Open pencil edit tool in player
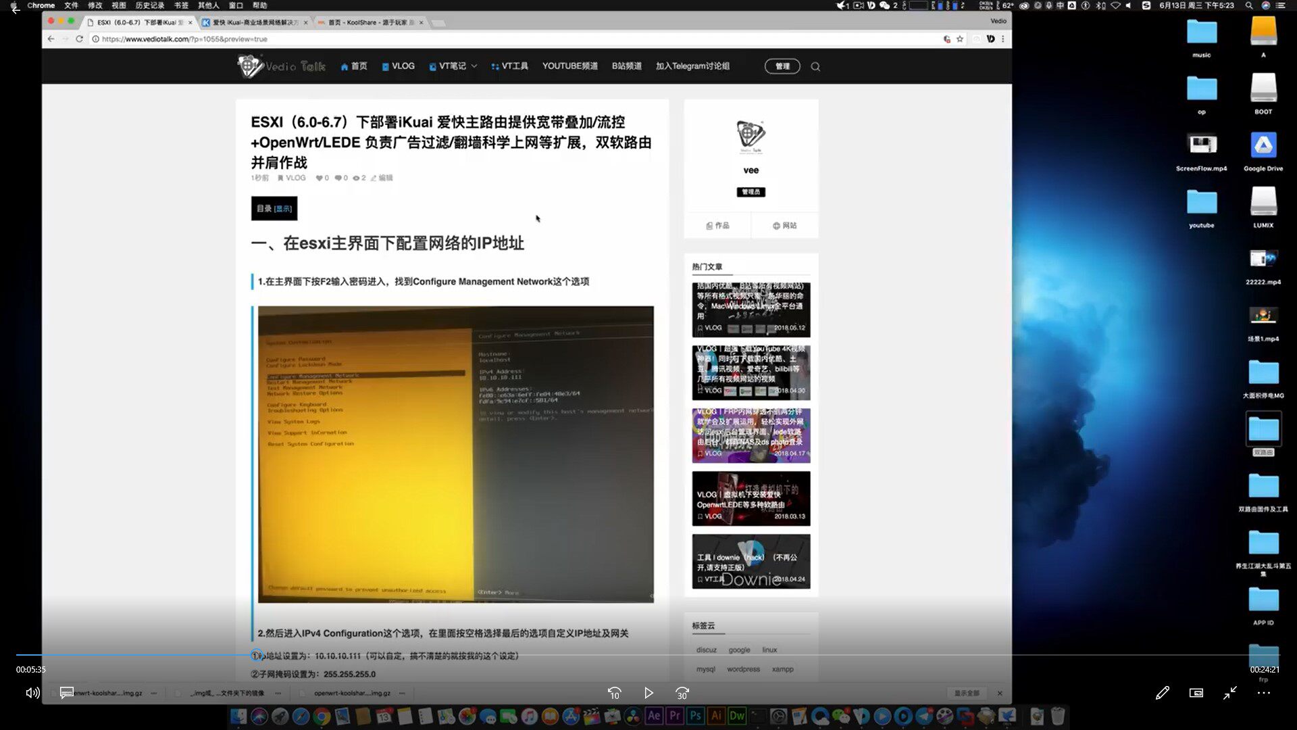Screen dimensions: 1297x730 1162,693
